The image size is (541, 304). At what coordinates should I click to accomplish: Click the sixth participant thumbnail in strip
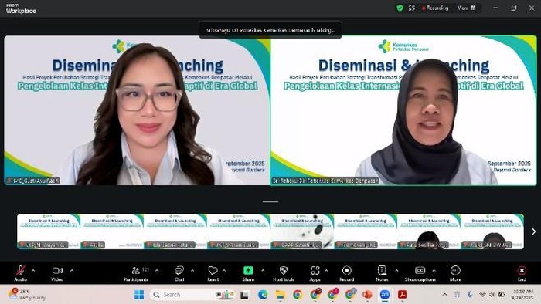click(x=366, y=231)
